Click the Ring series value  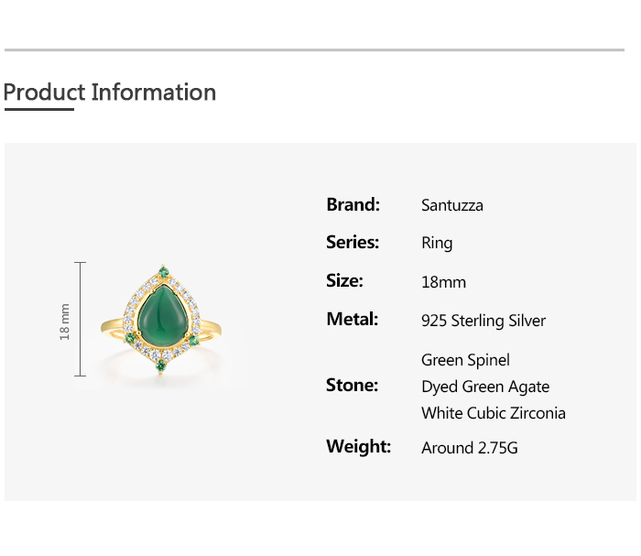point(437,244)
